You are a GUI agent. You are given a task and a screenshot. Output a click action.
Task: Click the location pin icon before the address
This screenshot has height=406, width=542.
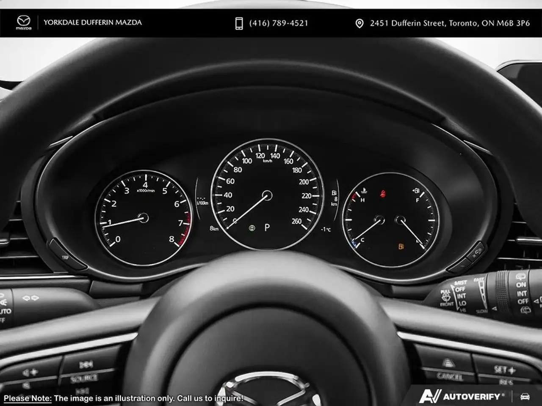[x=359, y=24]
